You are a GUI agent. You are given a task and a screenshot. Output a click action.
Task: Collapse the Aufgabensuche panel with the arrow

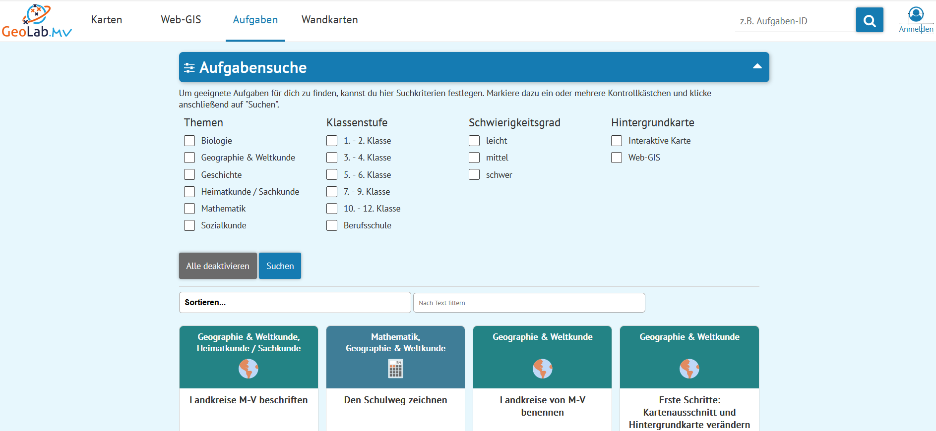(x=757, y=66)
